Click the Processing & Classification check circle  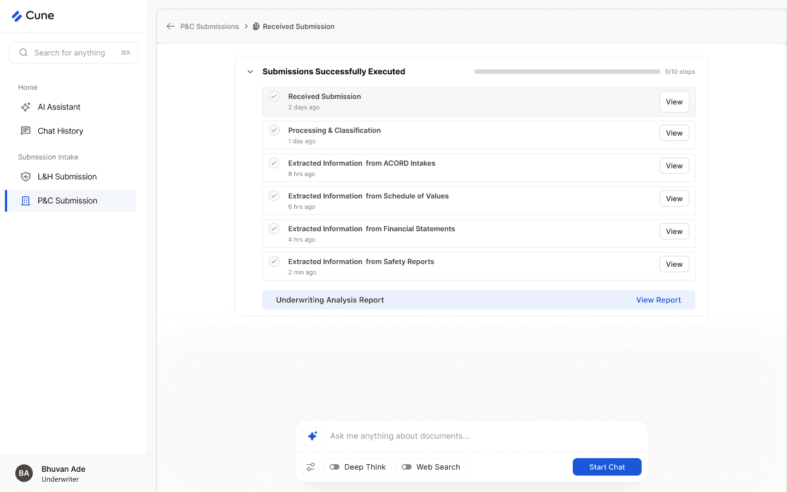pyautogui.click(x=274, y=130)
